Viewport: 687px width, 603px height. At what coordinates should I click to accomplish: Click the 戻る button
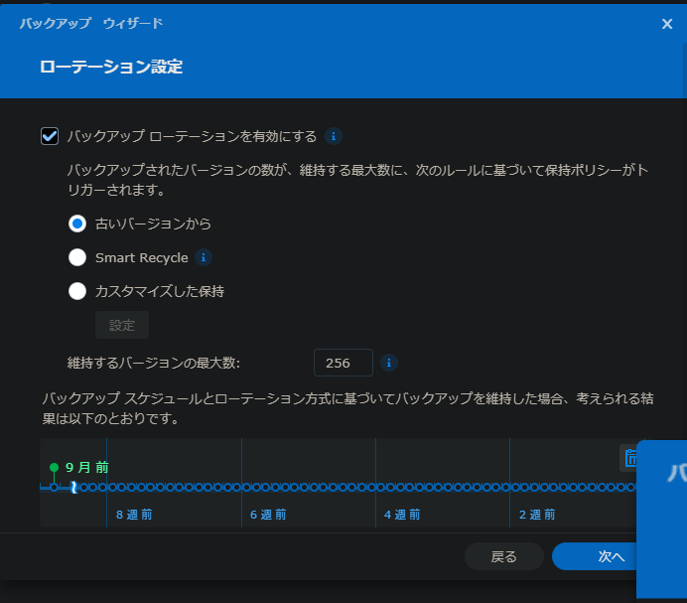pos(504,556)
